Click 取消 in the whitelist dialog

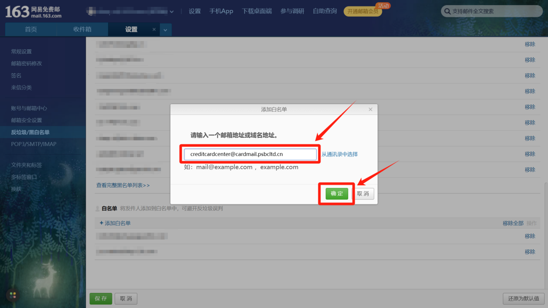(363, 194)
